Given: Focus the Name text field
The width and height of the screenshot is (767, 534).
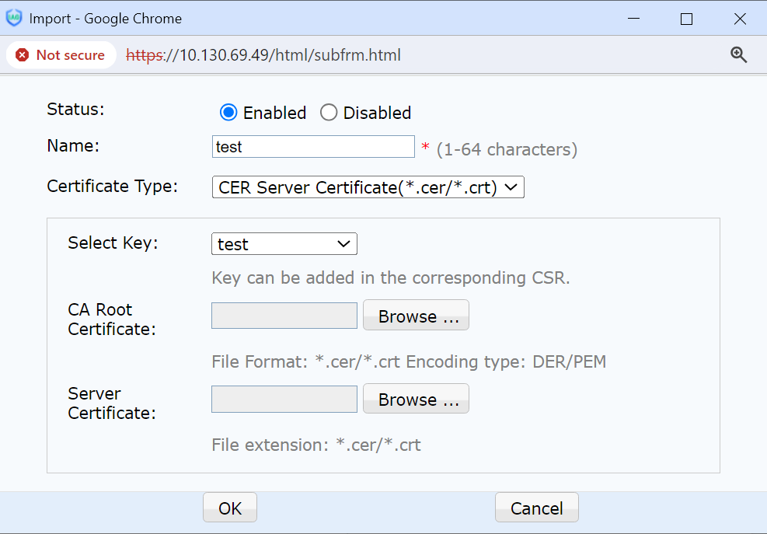Looking at the screenshot, I should tap(313, 147).
